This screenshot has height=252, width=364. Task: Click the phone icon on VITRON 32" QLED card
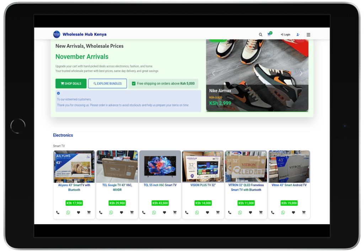[x=230, y=212]
